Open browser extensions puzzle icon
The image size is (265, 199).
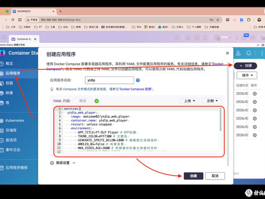249,20
